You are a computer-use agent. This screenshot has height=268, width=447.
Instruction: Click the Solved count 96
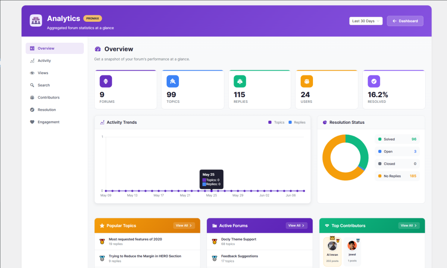(414, 139)
